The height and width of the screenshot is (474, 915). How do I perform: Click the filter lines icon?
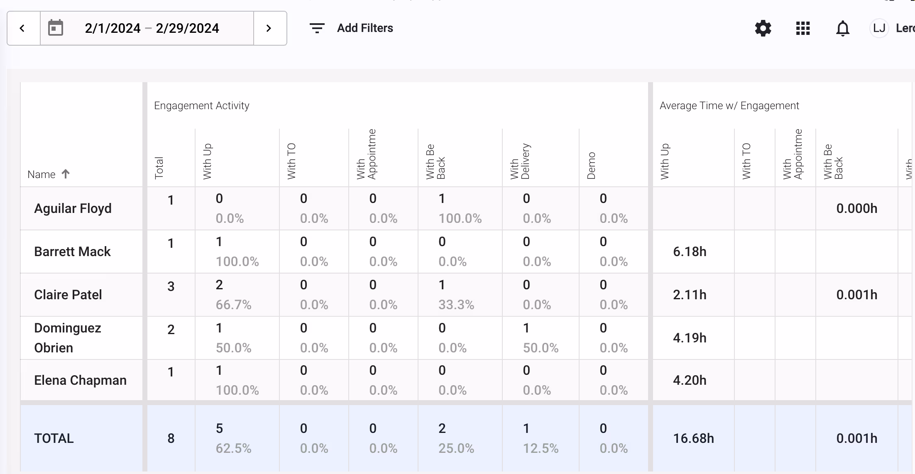(x=317, y=28)
